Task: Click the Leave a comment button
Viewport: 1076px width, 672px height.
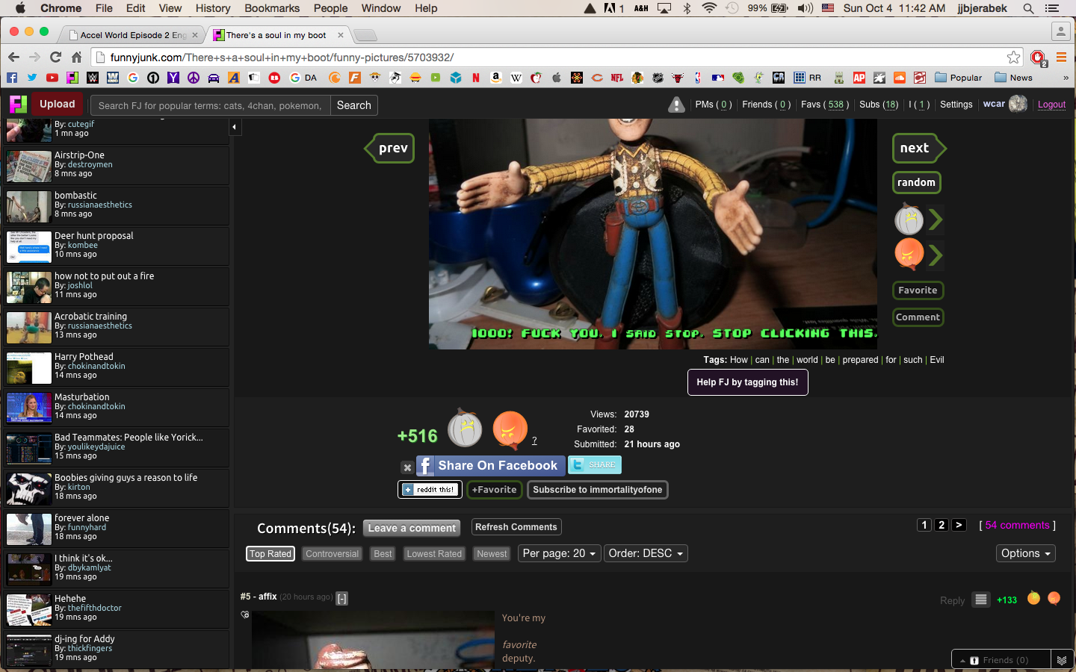Action: click(412, 528)
